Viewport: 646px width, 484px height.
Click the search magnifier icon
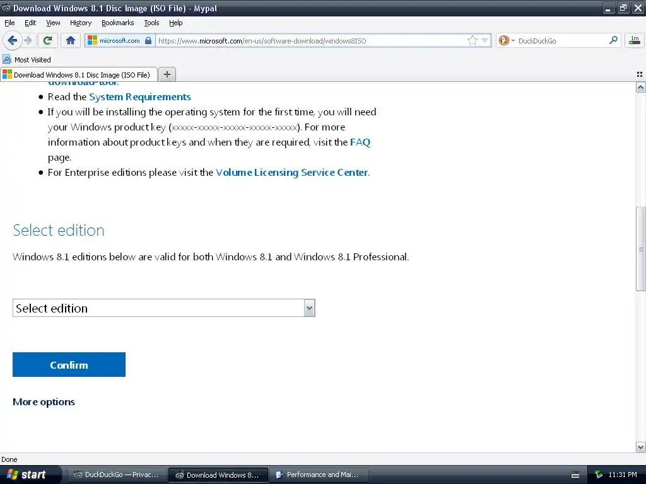613,40
